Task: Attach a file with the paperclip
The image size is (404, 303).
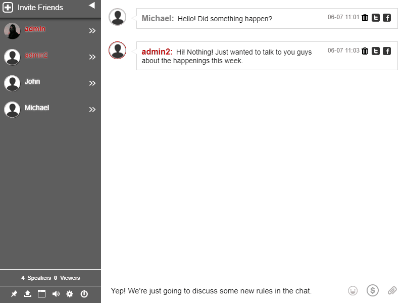Action: (392, 290)
